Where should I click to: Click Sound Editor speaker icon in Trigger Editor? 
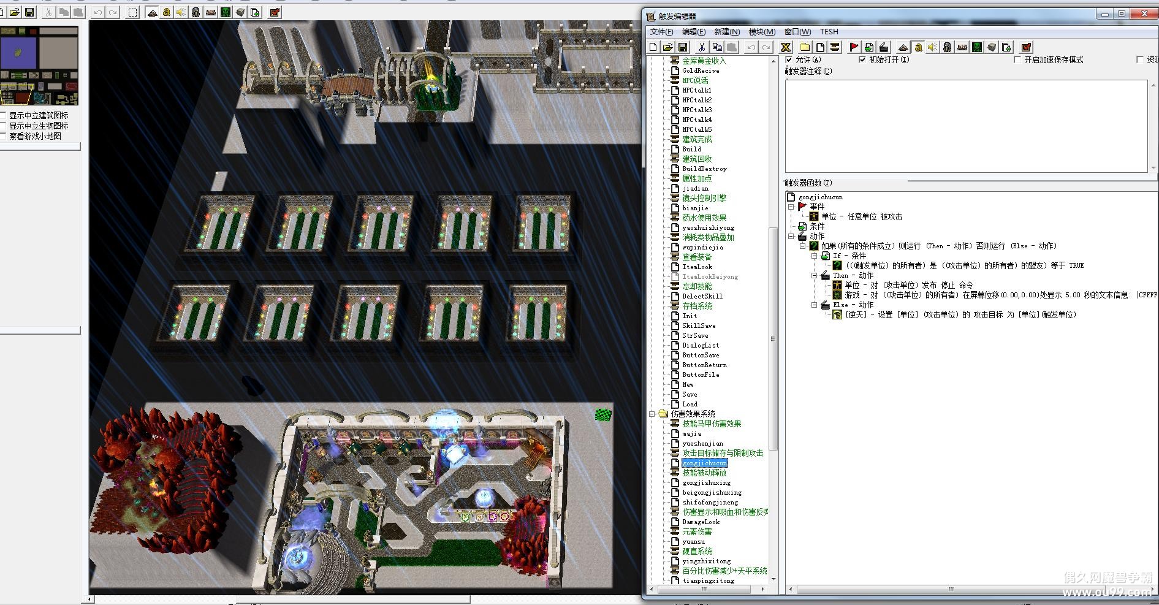[x=933, y=47]
